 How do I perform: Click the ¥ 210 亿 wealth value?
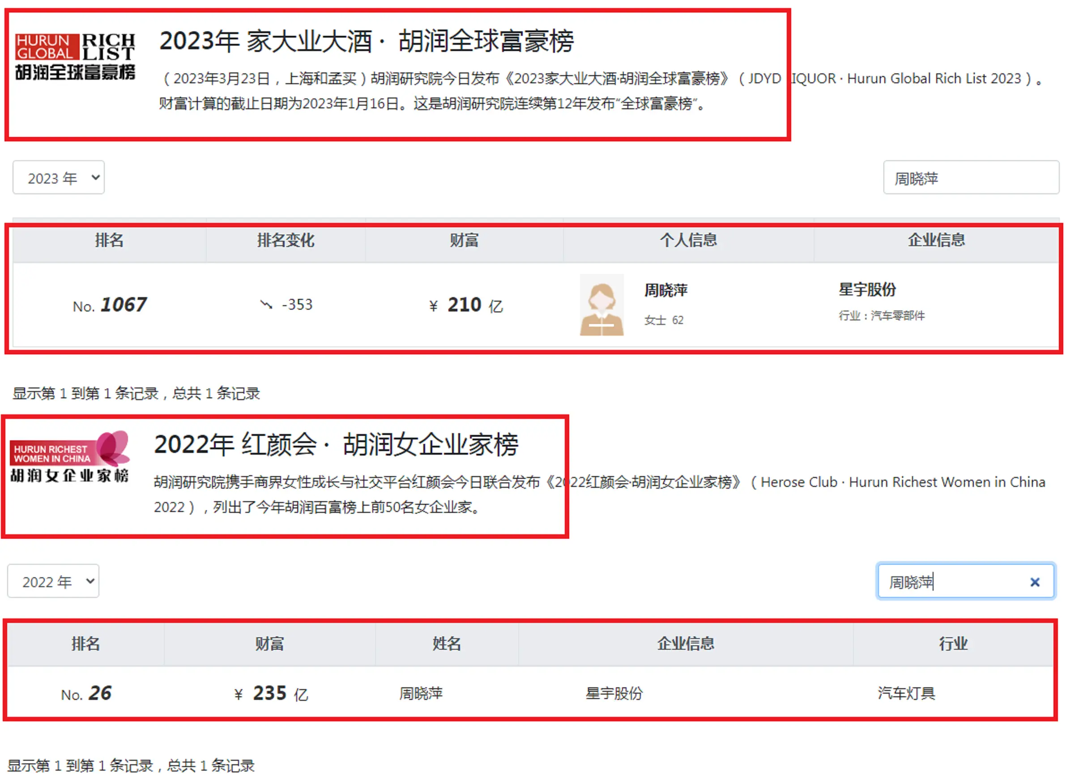(x=466, y=305)
